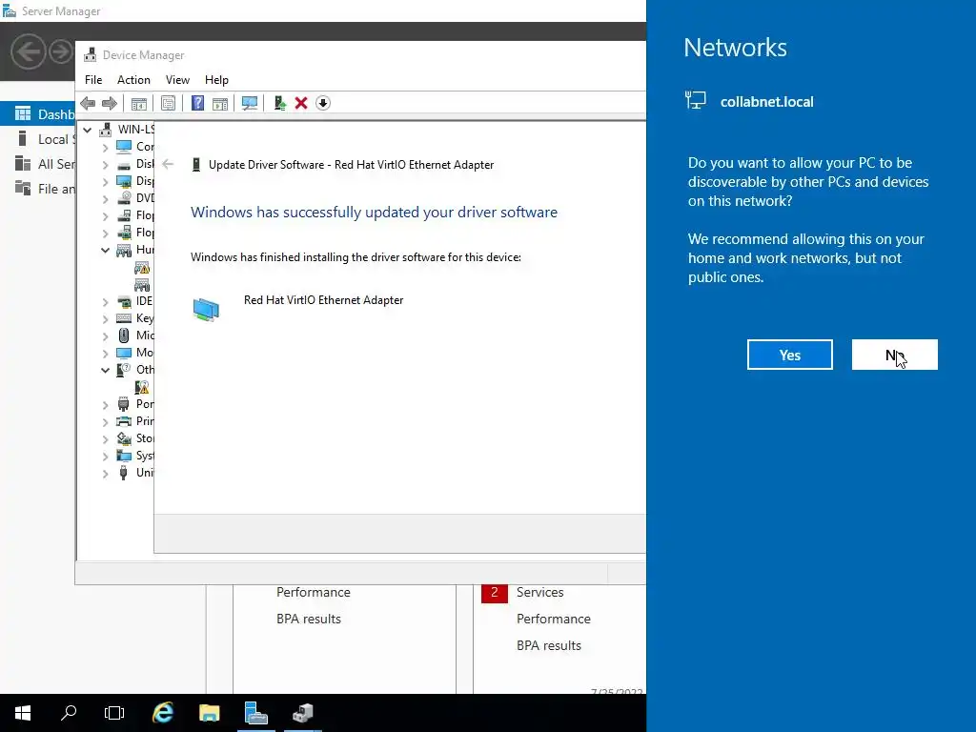
Task: Open Task View from the taskbar
Action: (x=114, y=713)
